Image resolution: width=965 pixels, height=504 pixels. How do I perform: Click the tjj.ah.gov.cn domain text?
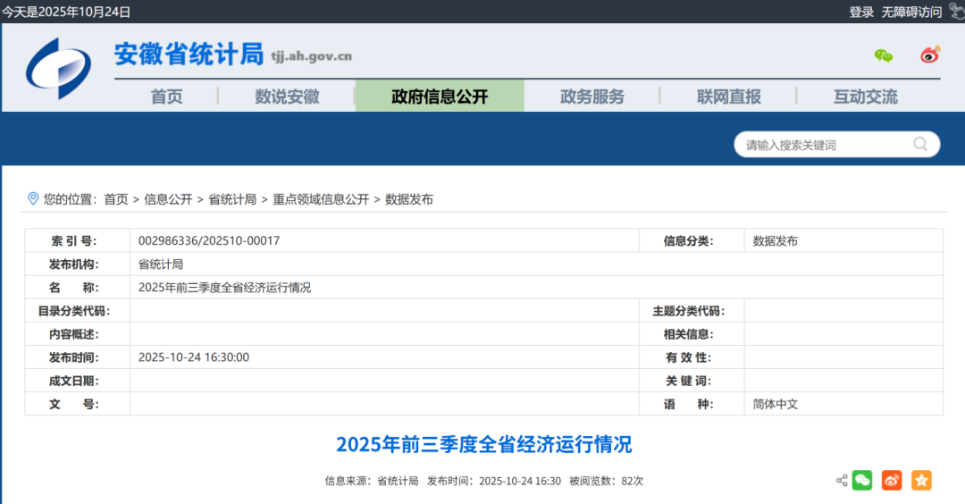(312, 56)
